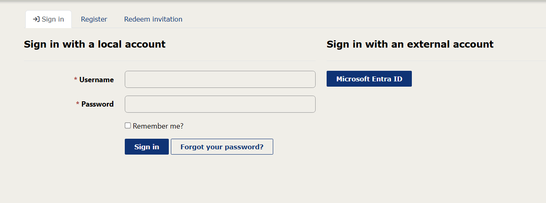Click the 'Sign in with an external account' heading

click(x=410, y=44)
